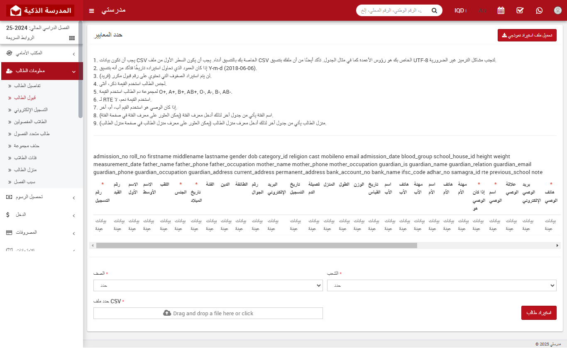This screenshot has height=348, width=567.
Task: Click the IQD currency selector
Action: click(x=460, y=10)
